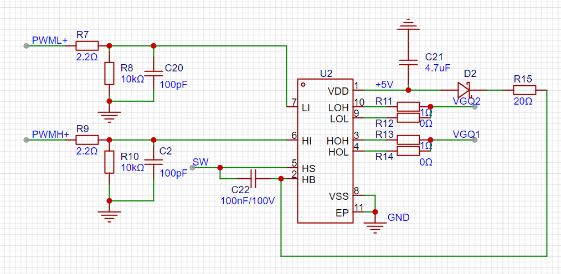Select resistor R12 symbol on LOL line
This screenshot has width=561, height=274.
tap(408, 118)
